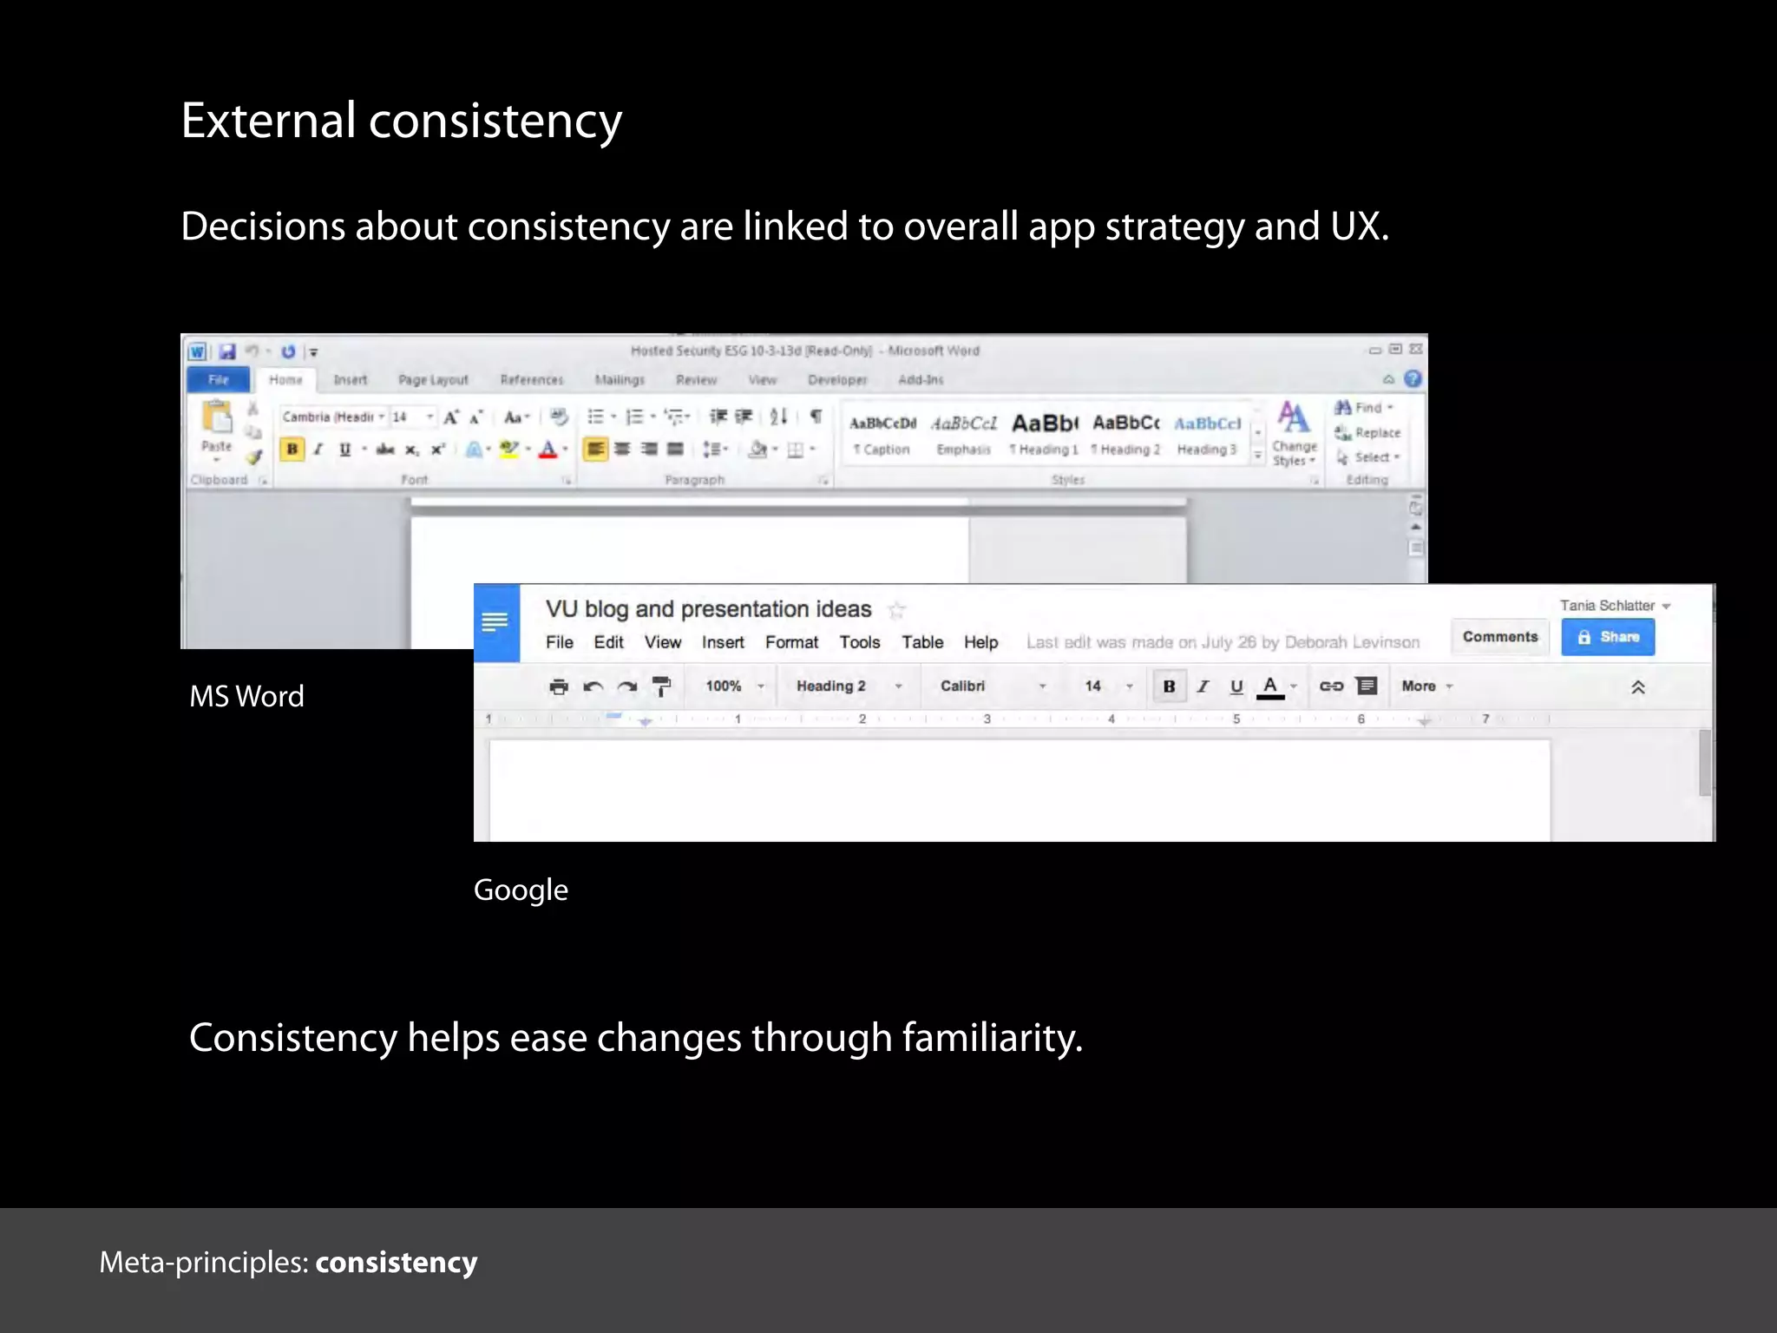This screenshot has height=1333, width=1777.
Task: Open the Format menu in Google Docs
Action: 791,642
